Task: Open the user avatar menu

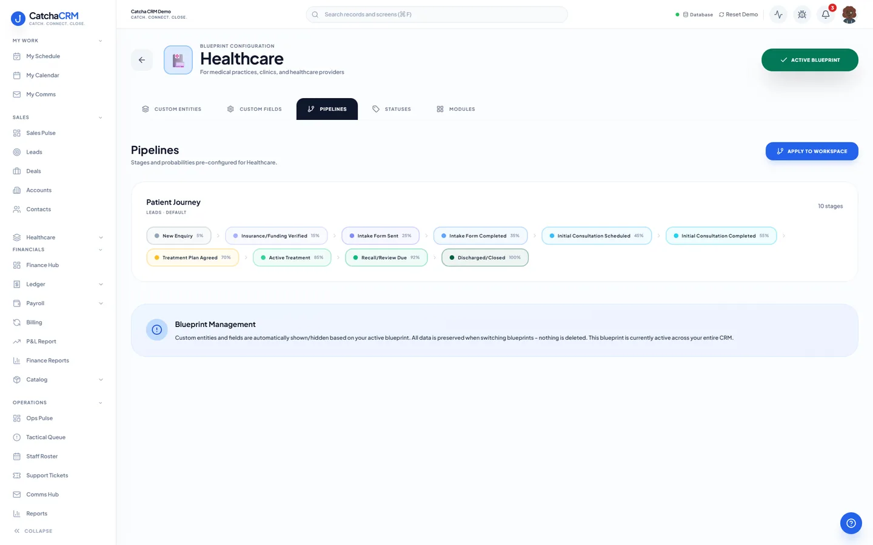Action: click(x=849, y=15)
